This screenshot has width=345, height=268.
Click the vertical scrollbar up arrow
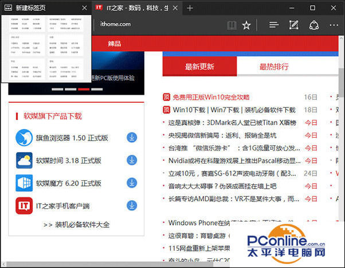click(x=342, y=38)
